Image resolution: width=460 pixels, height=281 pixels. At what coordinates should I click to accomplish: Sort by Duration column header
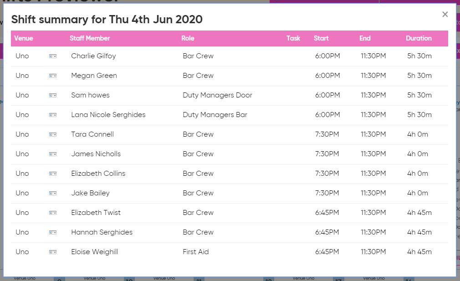[419, 38]
